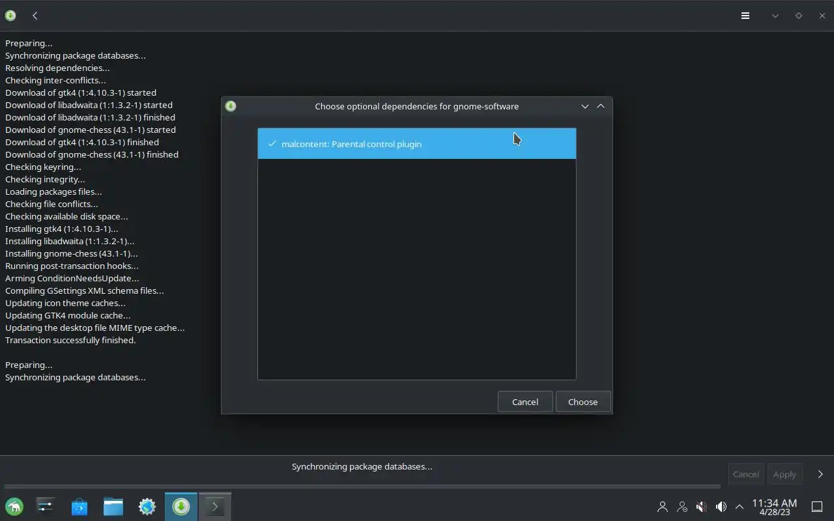Click the disabled Apply button
Image resolution: width=834 pixels, height=521 pixels.
click(784, 474)
